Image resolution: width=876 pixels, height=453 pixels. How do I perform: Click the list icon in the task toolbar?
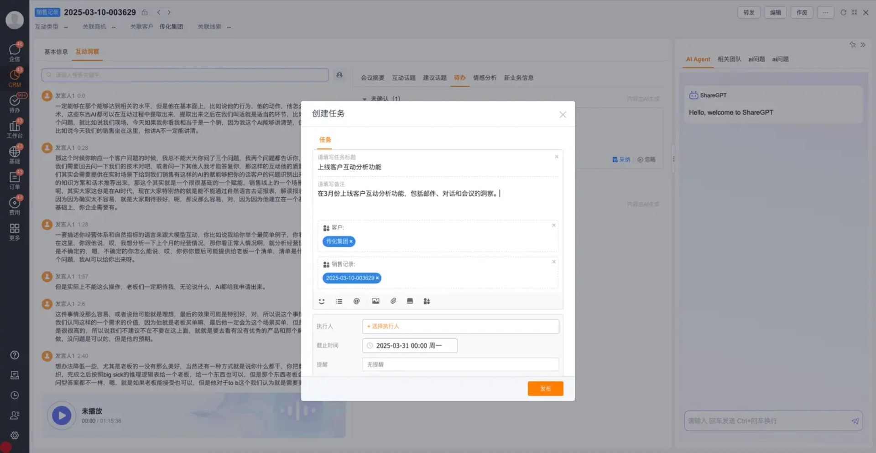(x=339, y=301)
